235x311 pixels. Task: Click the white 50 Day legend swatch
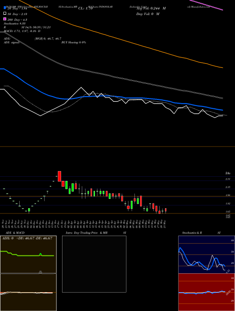pyautogui.click(x=5, y=14)
